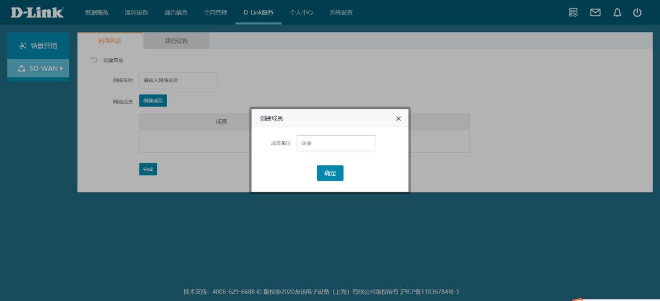Screen dimensions: 660x301
Task: Select 场景营销 in the sidebar
Action: coord(38,46)
